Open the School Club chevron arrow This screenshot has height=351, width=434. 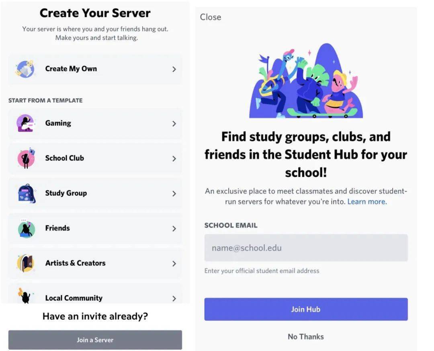[174, 159]
